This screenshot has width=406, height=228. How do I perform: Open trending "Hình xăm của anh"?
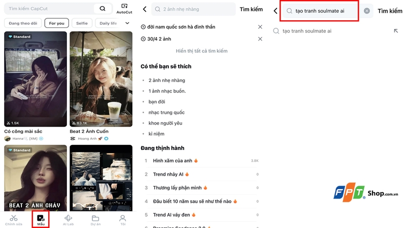point(201,161)
